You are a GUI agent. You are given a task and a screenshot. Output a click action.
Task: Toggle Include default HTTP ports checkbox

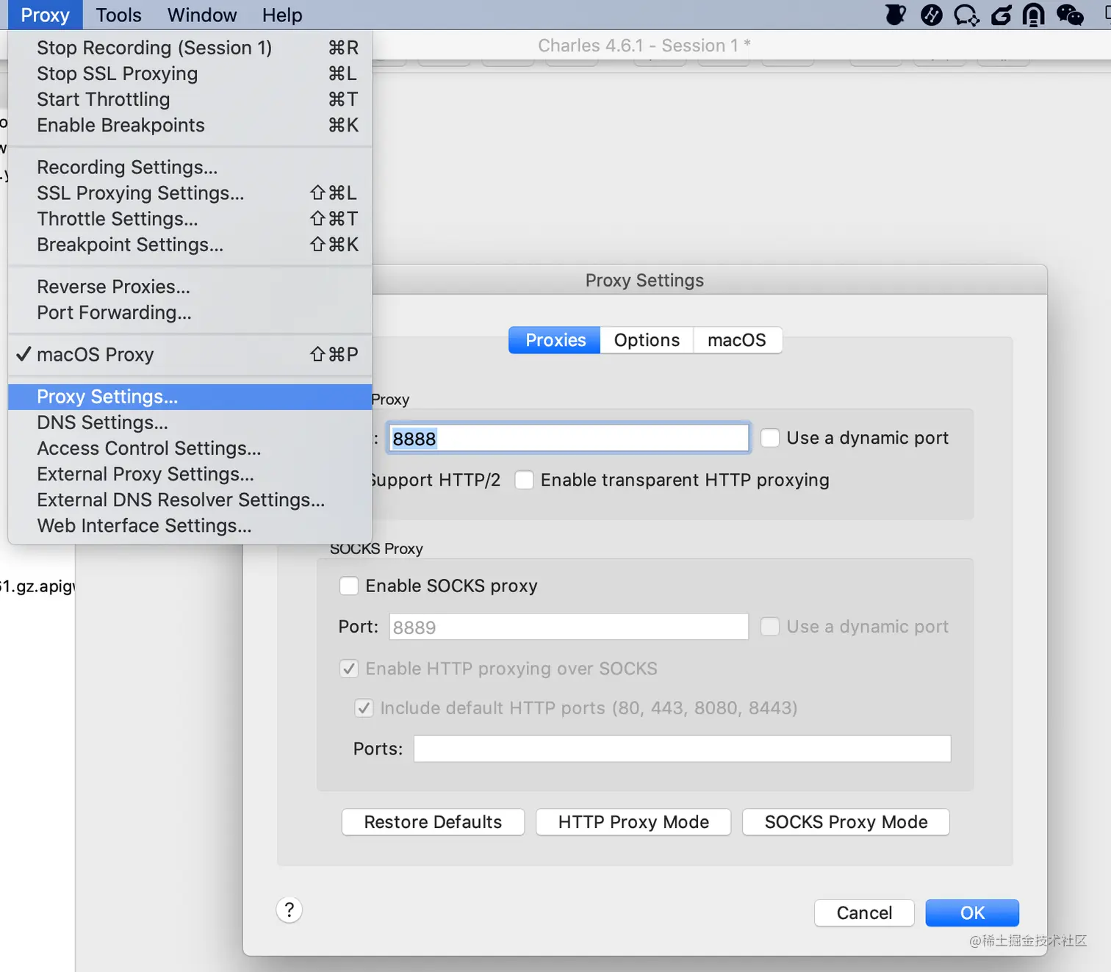click(364, 708)
